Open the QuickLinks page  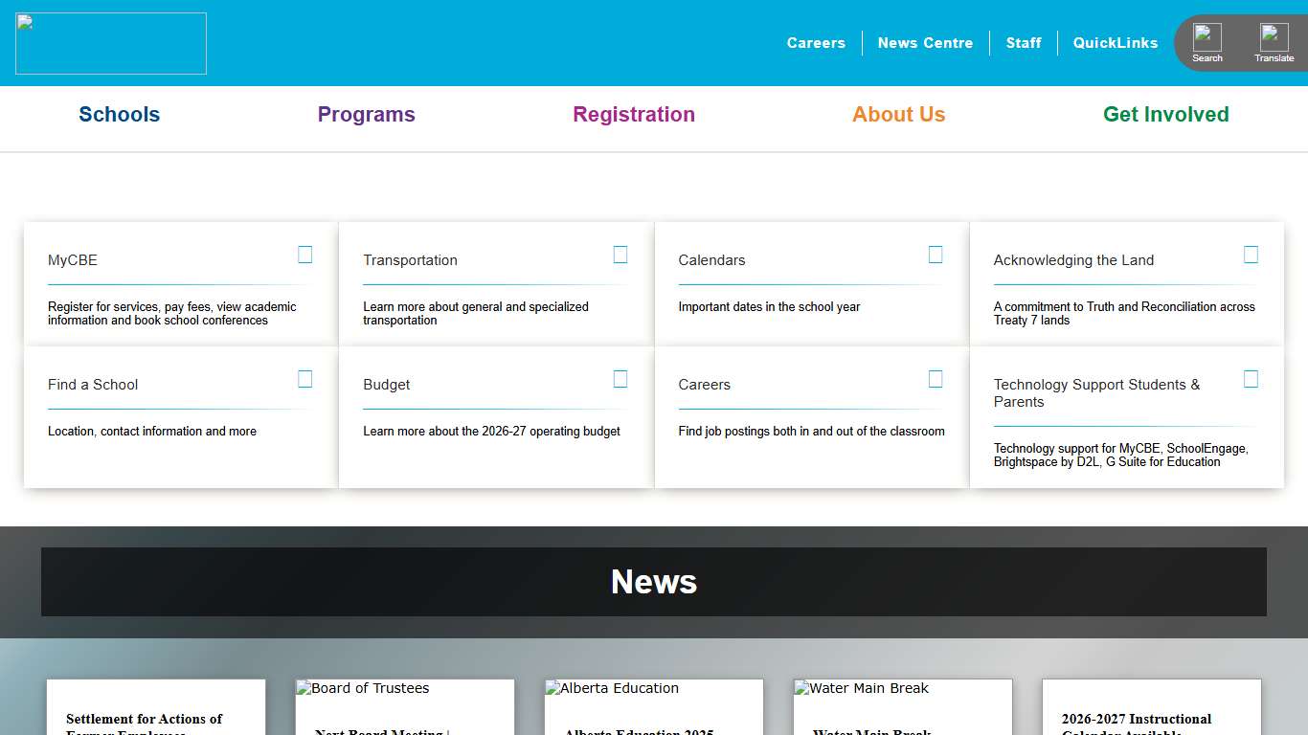coord(1115,42)
